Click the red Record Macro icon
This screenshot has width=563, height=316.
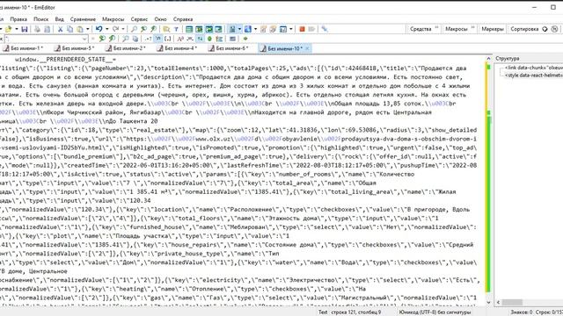(x=302, y=29)
